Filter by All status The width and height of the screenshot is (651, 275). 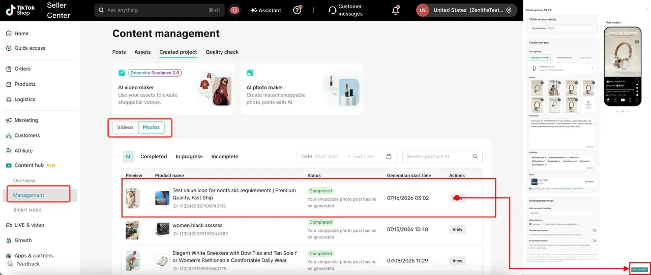point(129,157)
